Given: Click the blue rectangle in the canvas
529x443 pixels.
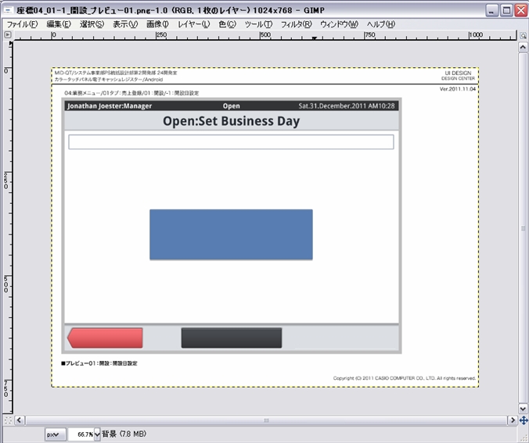Looking at the screenshot, I should pos(231,234).
